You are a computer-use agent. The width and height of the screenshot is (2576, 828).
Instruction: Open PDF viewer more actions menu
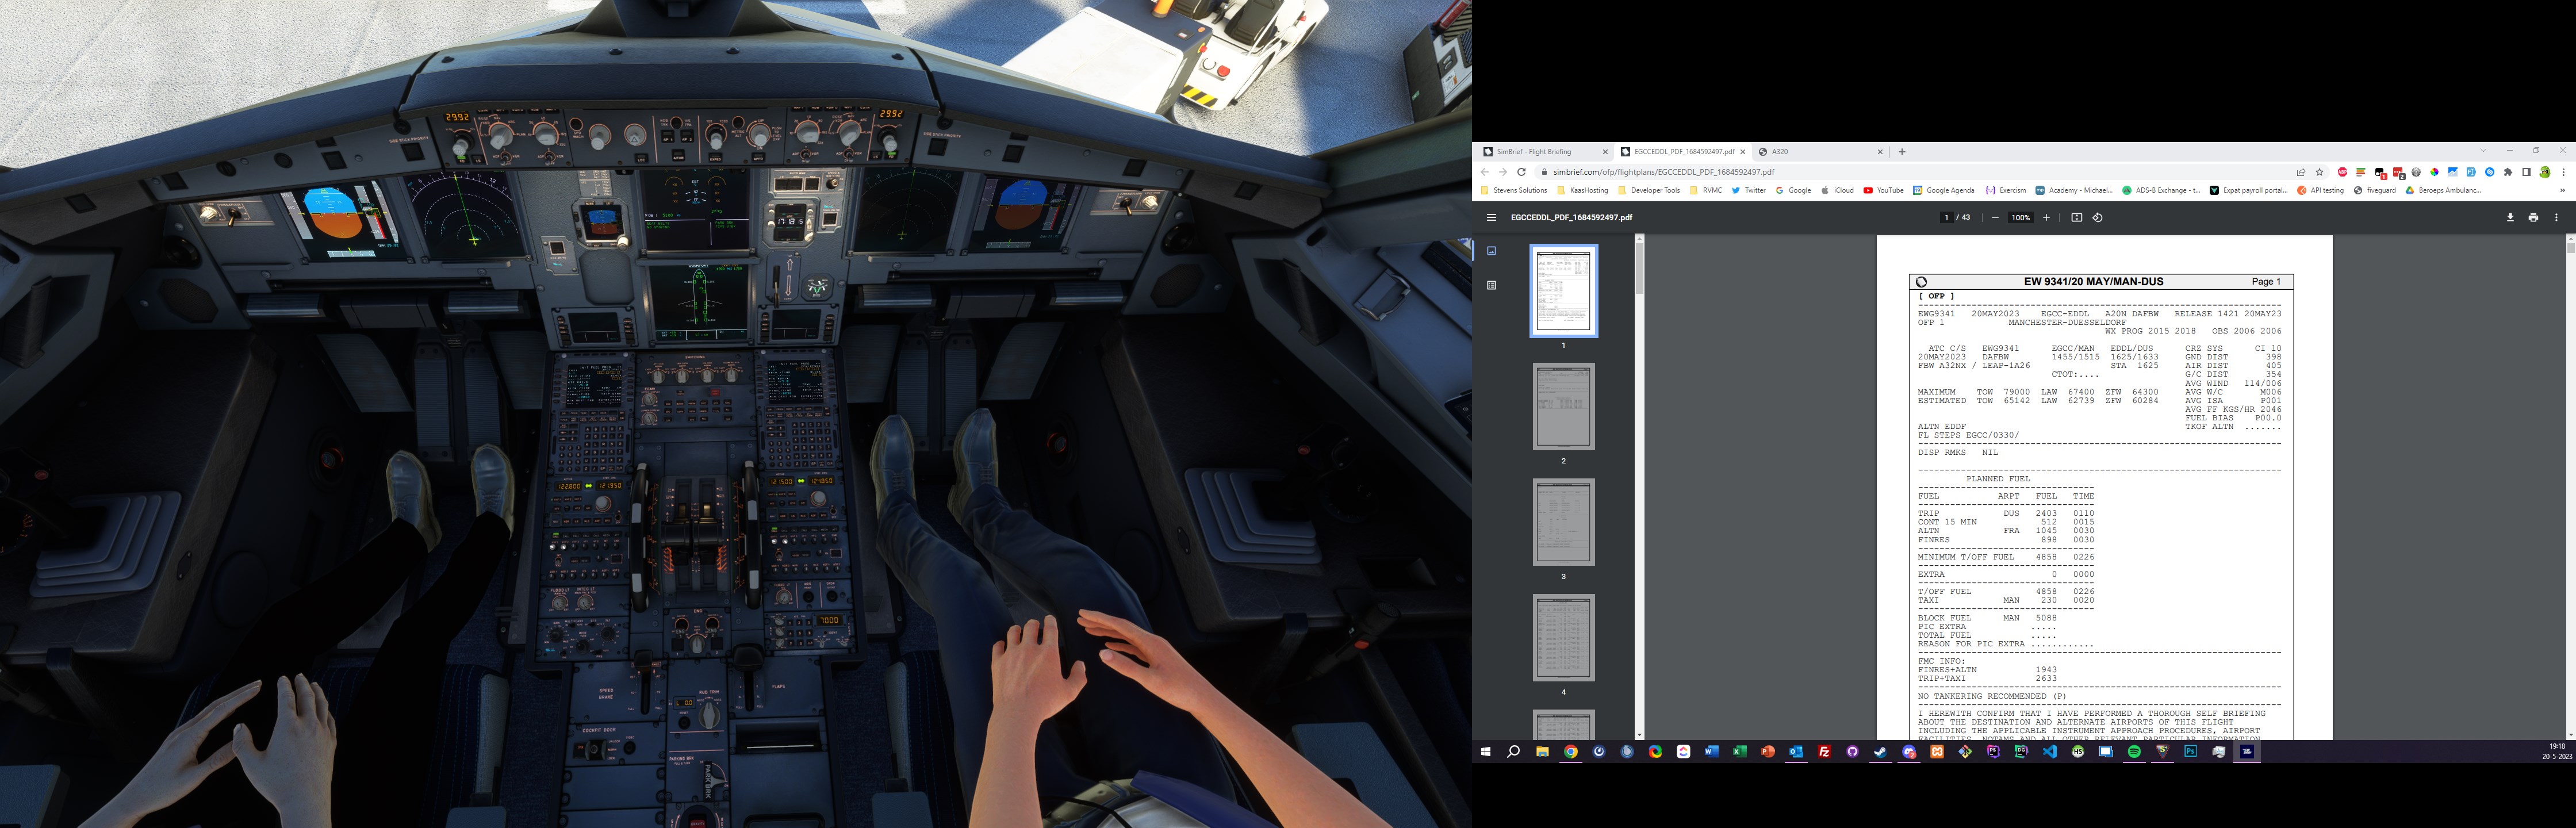pyautogui.click(x=2556, y=217)
